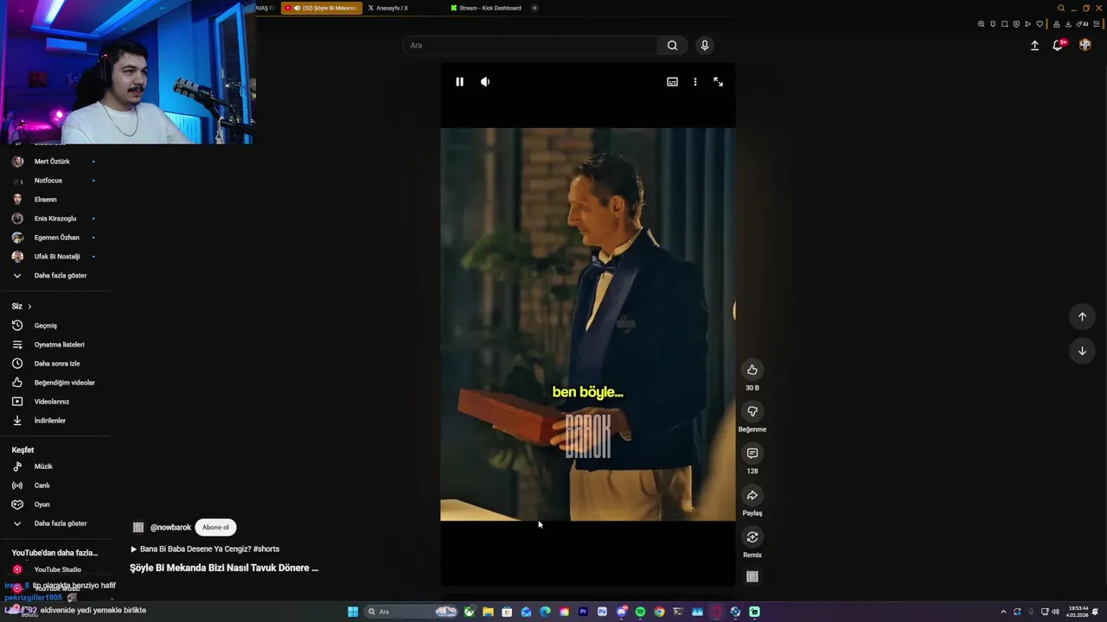Open YouTube notifications bell

pos(1058,45)
